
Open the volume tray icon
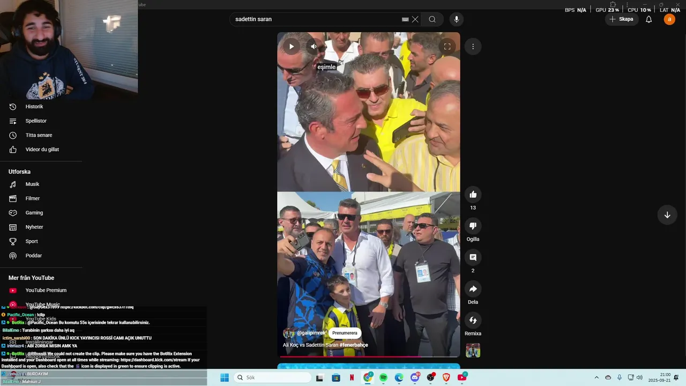tap(639, 377)
